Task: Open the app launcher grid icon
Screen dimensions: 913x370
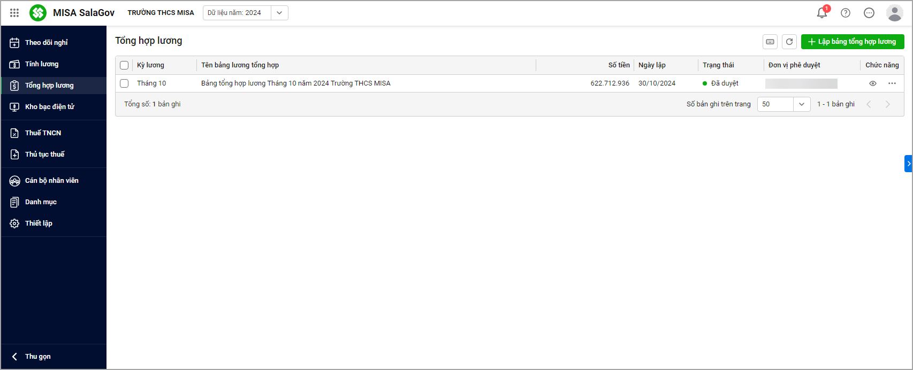Action: point(14,13)
